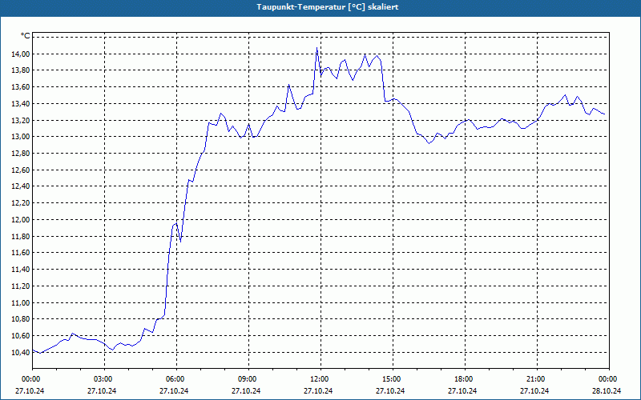
Task: Click the 28.10.24 date label on X axis
Action: [x=607, y=391]
